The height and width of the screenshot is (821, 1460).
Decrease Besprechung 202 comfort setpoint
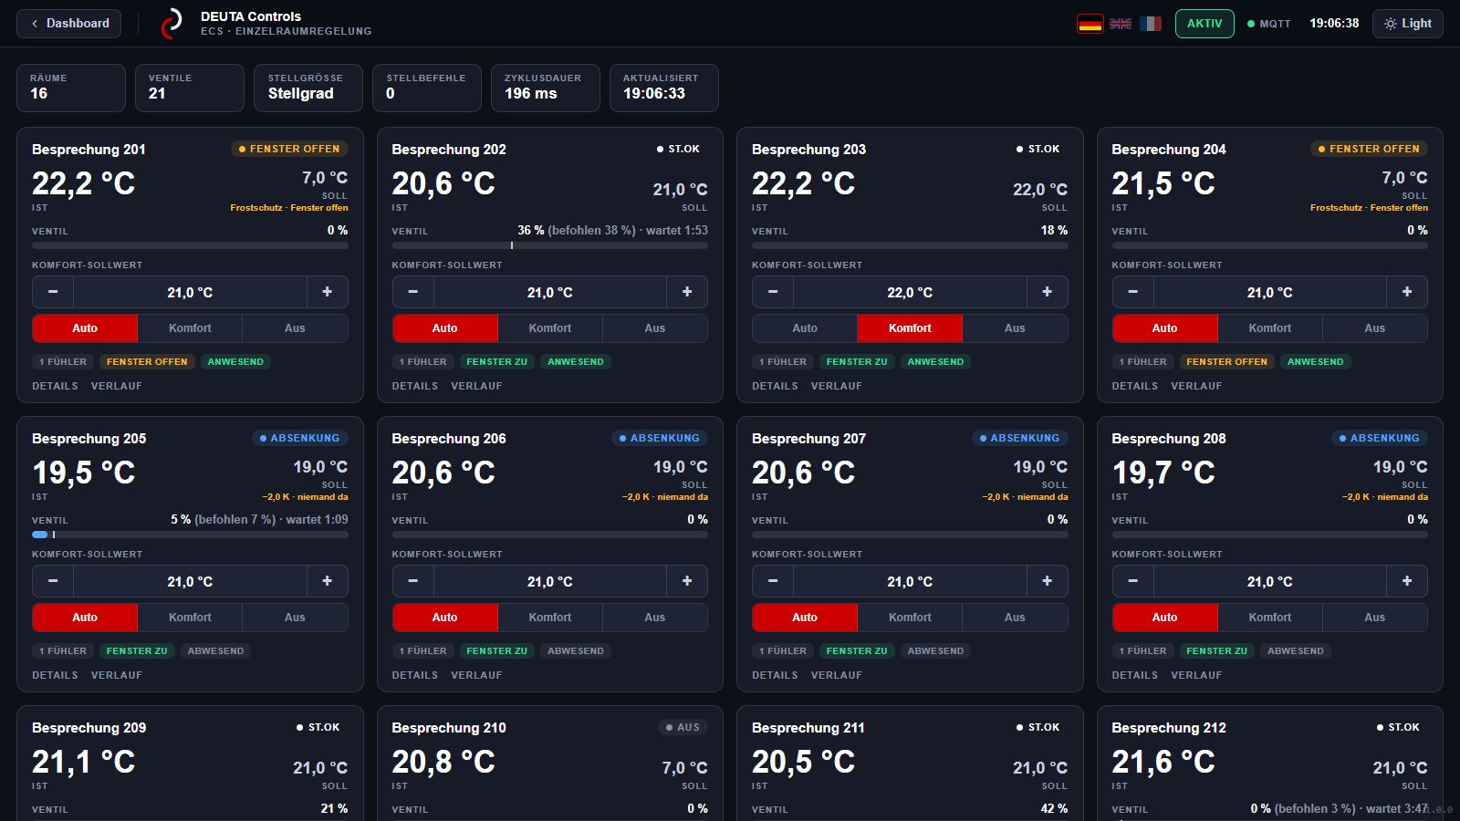413,292
